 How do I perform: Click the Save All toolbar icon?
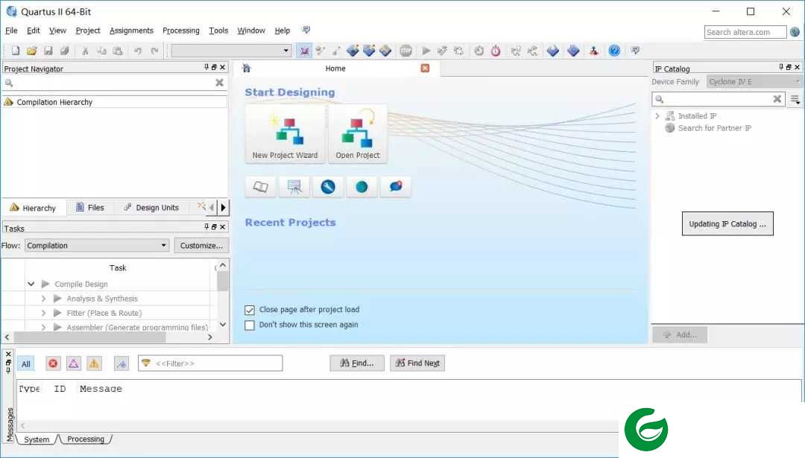pos(65,51)
